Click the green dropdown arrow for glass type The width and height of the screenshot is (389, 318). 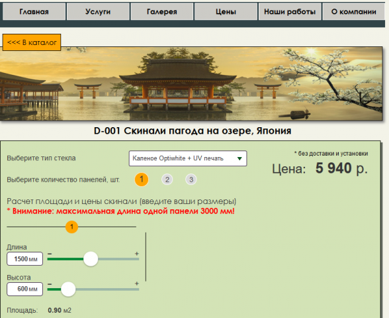point(239,158)
